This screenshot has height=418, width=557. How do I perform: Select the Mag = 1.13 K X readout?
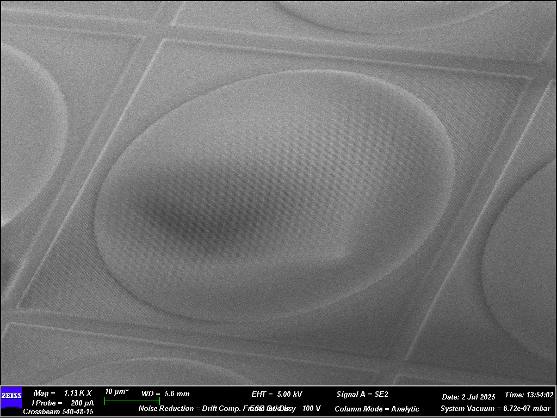click(x=63, y=393)
